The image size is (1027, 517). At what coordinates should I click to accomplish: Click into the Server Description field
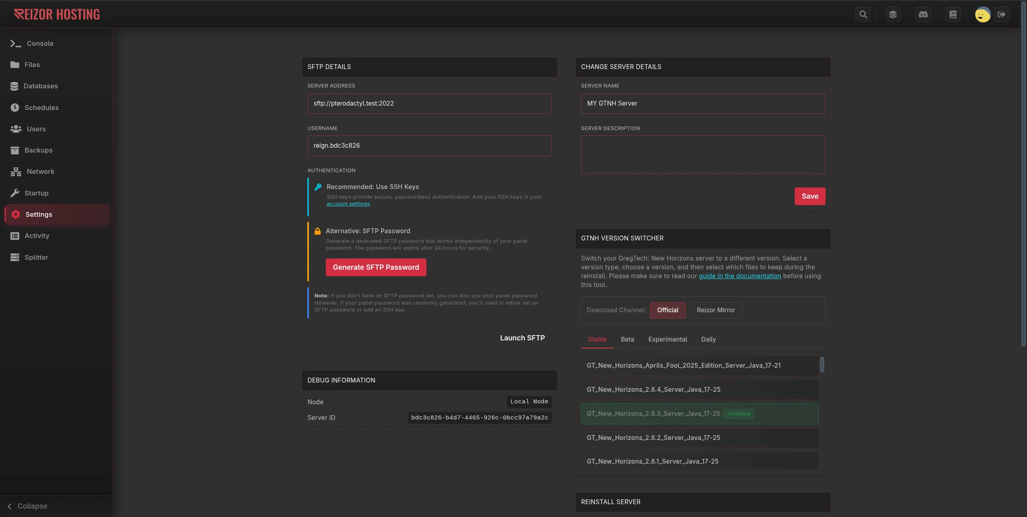(x=703, y=155)
